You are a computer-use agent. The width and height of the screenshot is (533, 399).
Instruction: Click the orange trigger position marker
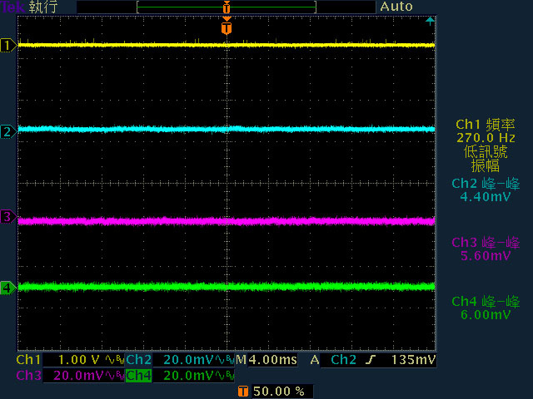pyautogui.click(x=227, y=27)
